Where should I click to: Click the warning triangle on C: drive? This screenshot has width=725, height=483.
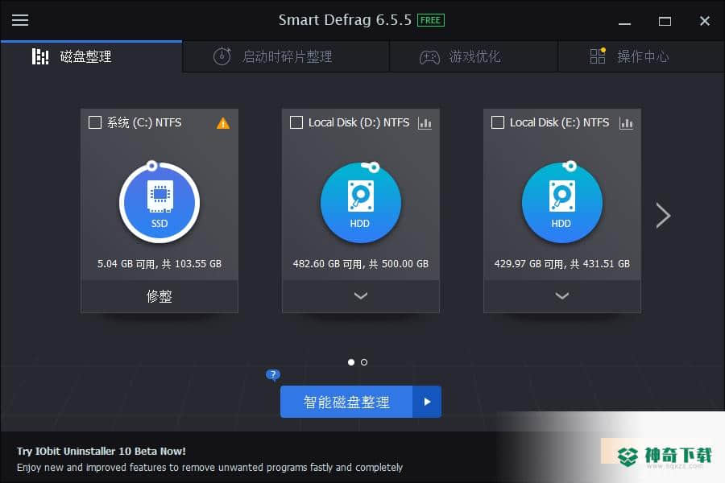223,123
